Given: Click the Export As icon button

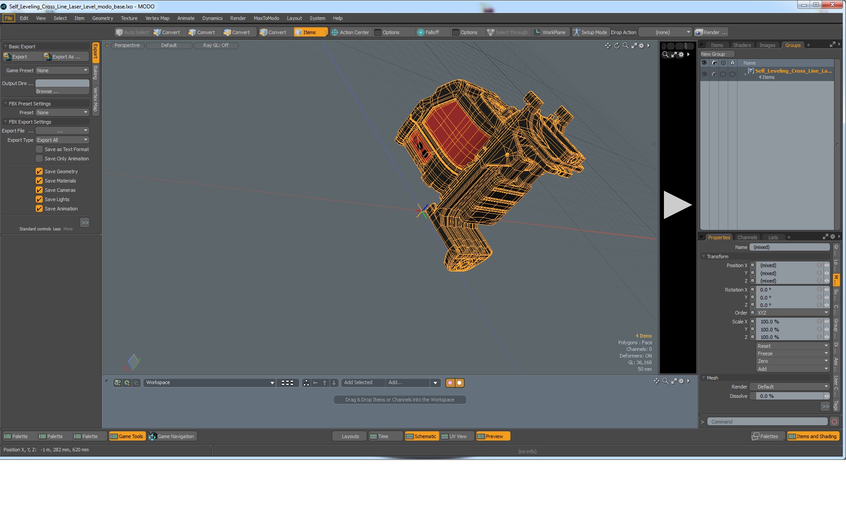Looking at the screenshot, I should pos(66,57).
